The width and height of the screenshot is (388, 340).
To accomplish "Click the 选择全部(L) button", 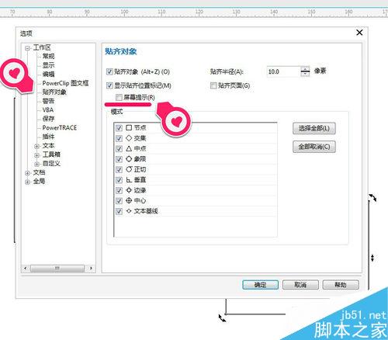I will (314, 128).
